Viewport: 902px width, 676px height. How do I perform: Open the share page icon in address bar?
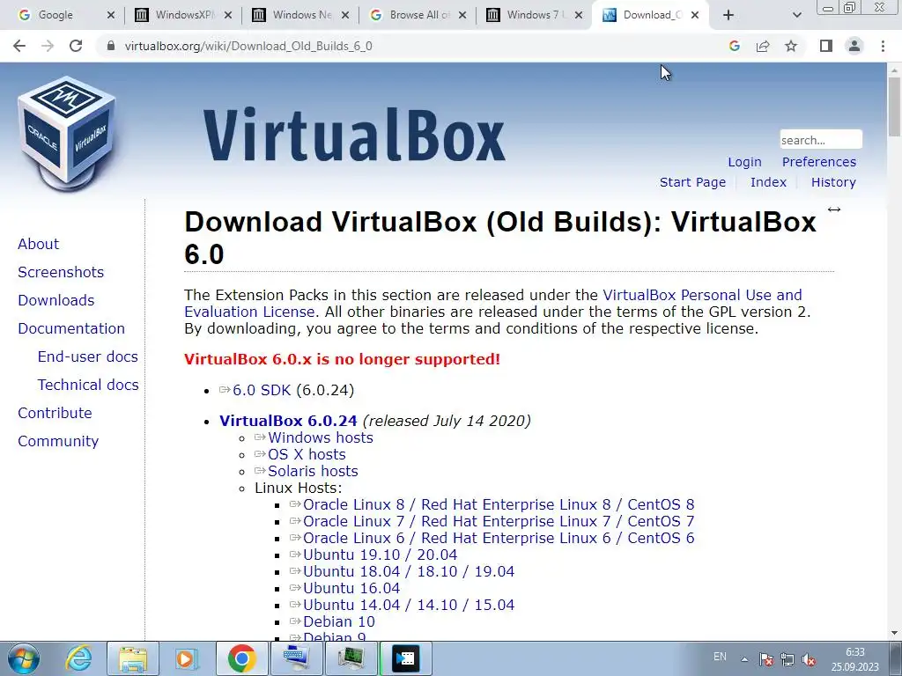click(763, 46)
